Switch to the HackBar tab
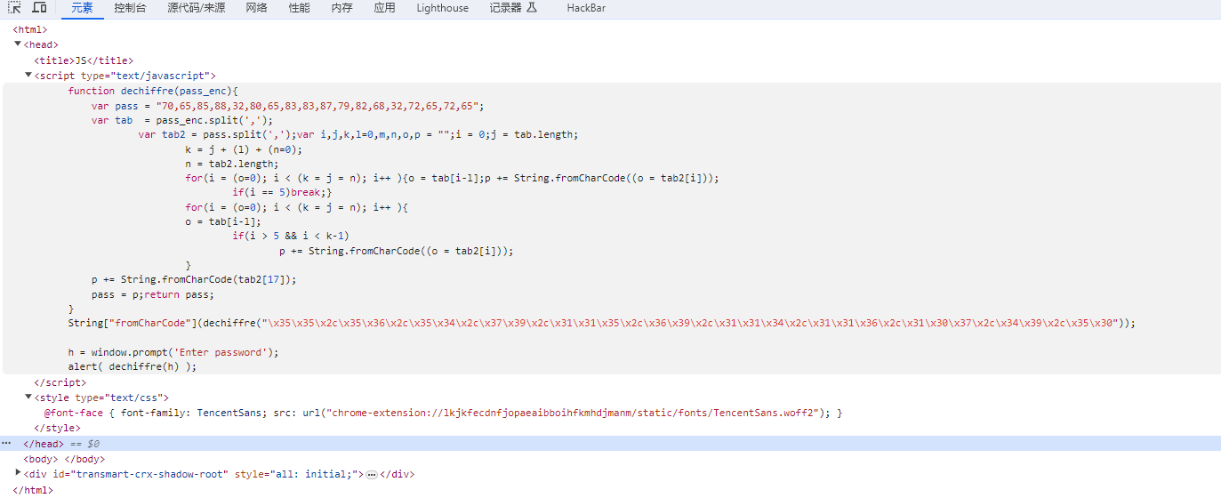This screenshot has width=1221, height=498. 586,8
